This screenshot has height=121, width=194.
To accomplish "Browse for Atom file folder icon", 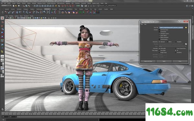I will pyautogui.click(x=186, y=27).
